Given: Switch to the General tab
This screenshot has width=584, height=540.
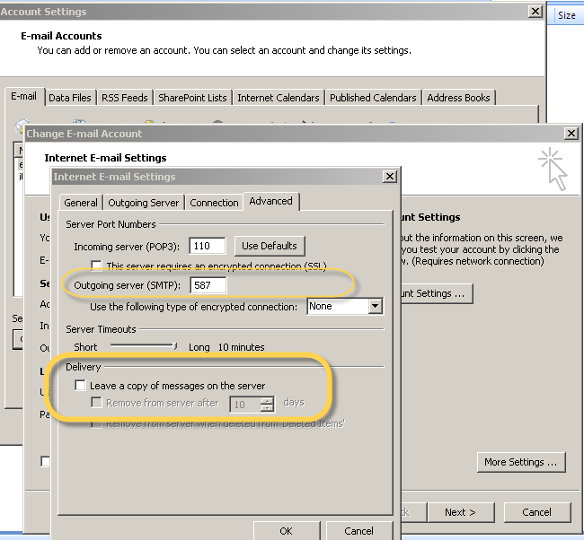Looking at the screenshot, I should click(81, 203).
